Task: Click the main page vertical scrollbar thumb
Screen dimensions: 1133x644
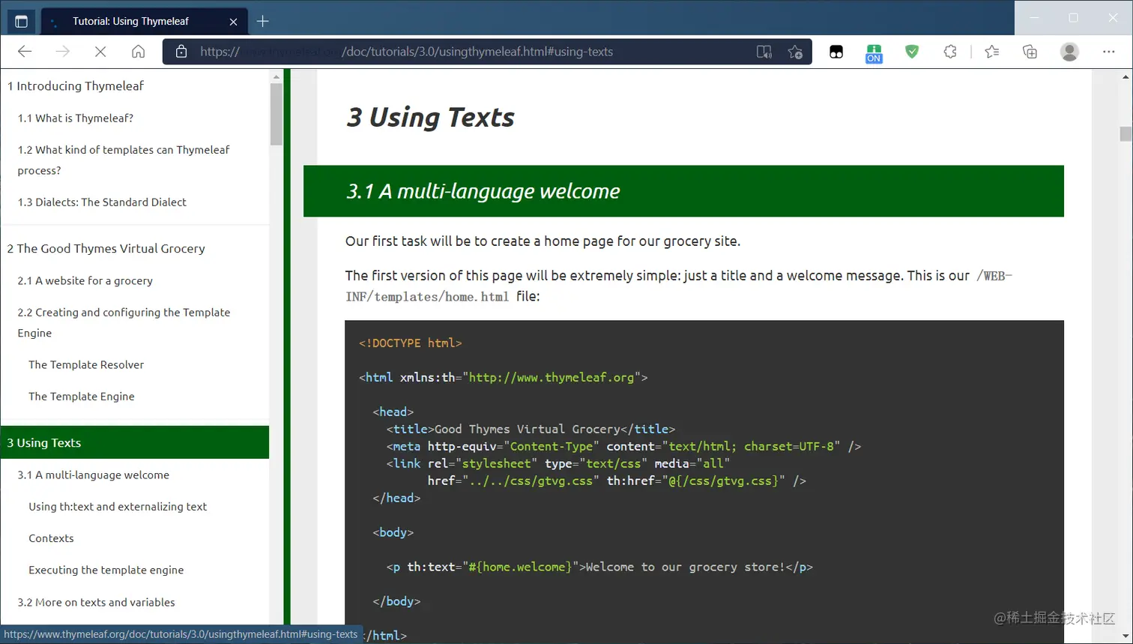Action: tap(1126, 134)
